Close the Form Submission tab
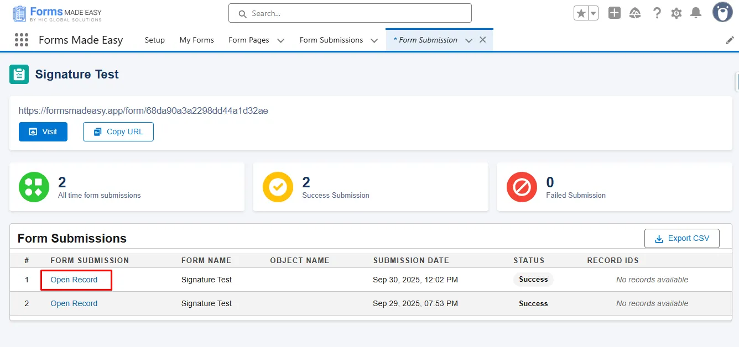 pos(482,40)
